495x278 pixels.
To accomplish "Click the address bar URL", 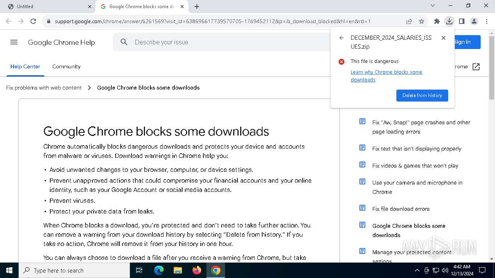I will coord(213,21).
